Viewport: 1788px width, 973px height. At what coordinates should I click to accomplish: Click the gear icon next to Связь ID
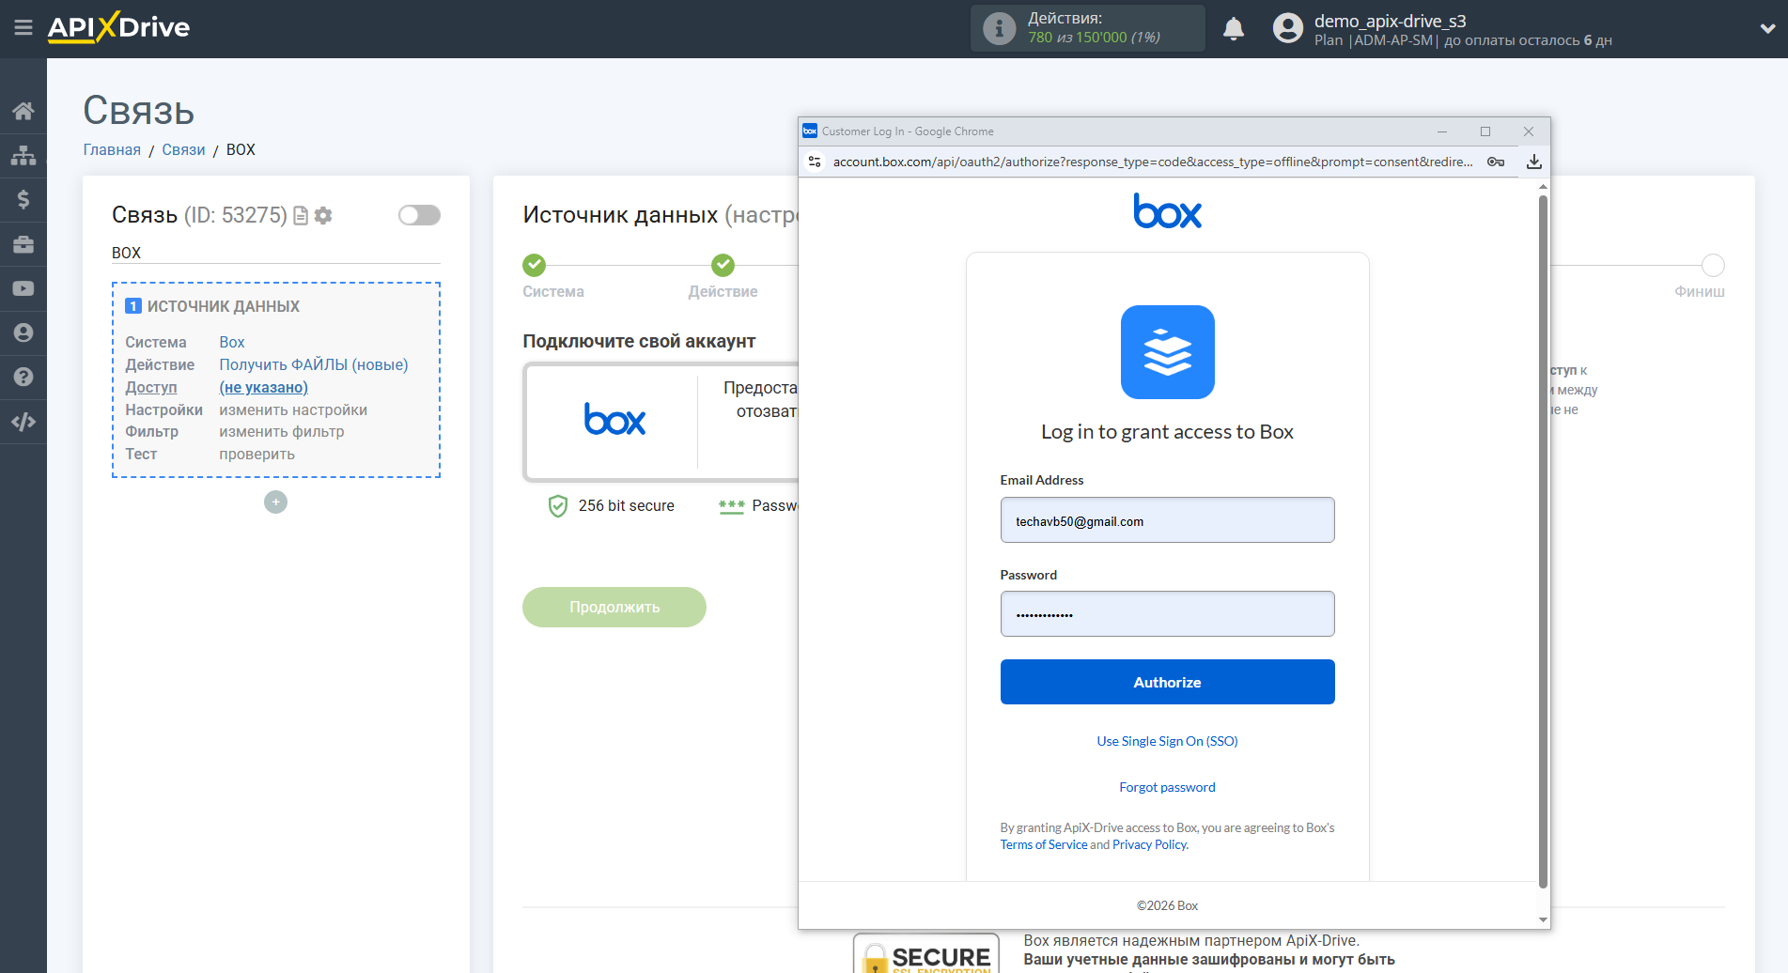(x=323, y=215)
